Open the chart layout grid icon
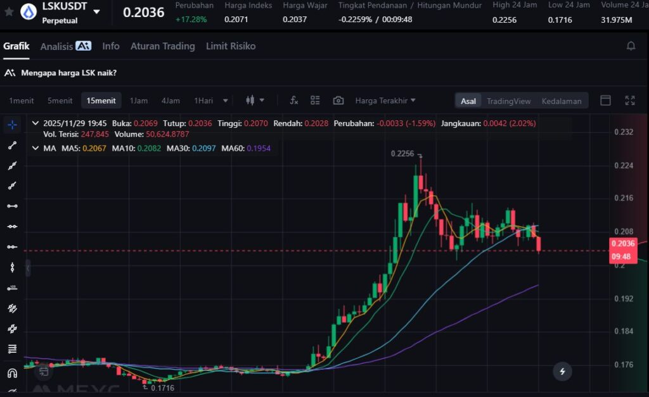 tap(316, 101)
